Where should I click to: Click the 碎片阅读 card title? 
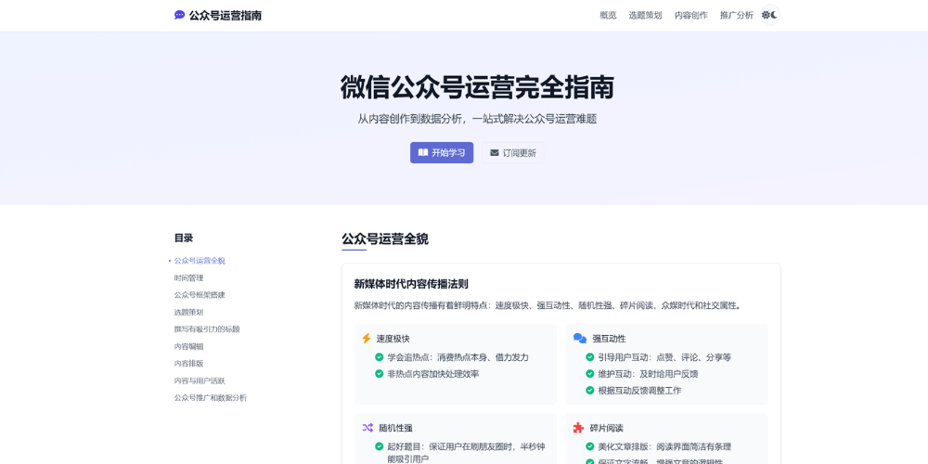point(607,428)
